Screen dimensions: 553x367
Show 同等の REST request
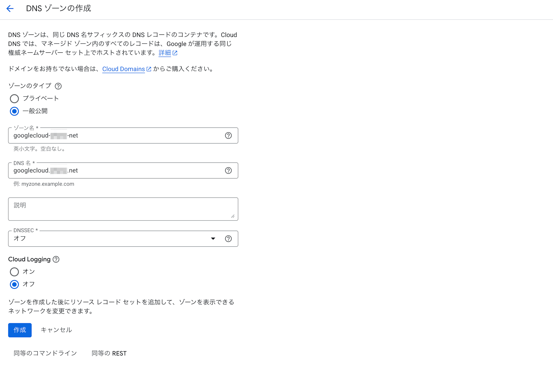[x=109, y=353]
